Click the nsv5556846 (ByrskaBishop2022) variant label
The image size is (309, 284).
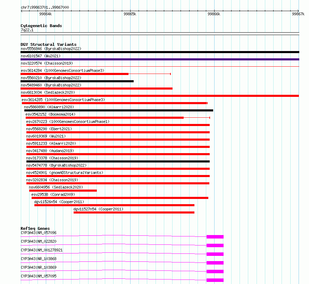coord(51,49)
